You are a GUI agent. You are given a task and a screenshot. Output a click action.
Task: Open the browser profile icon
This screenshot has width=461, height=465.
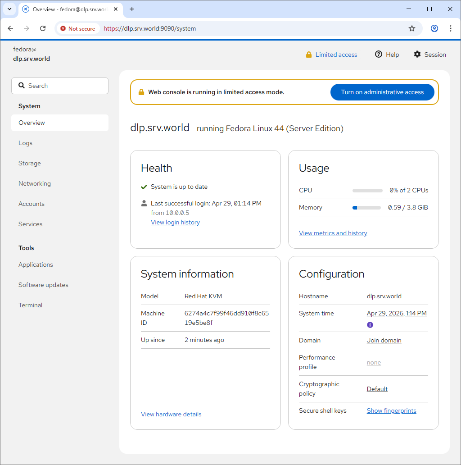(x=434, y=28)
